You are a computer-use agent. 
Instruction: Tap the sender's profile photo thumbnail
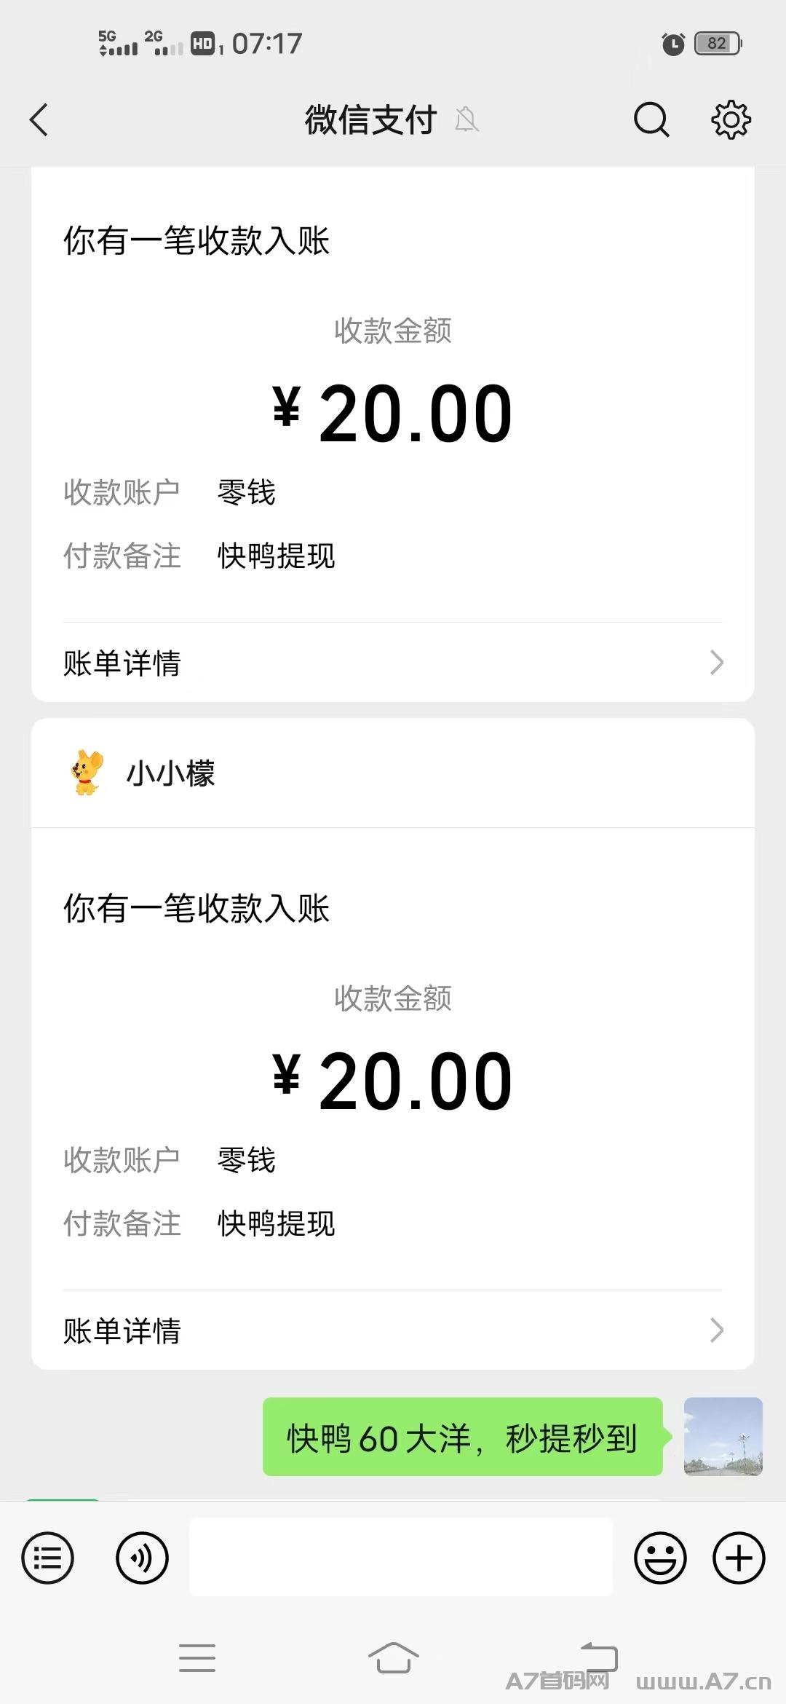723,1436
